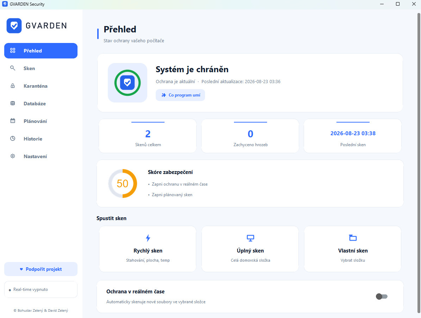Click the Celá domovská složka caption

click(250, 260)
